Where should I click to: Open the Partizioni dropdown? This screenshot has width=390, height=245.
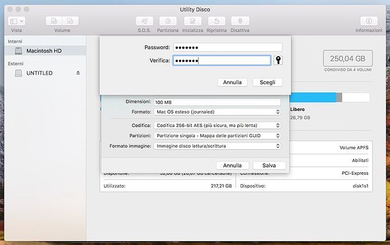pyautogui.click(x=217, y=135)
